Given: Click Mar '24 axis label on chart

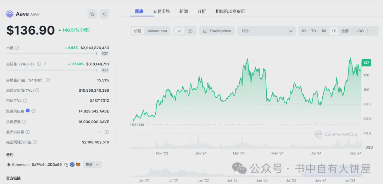Looking at the screenshot, I should tap(239, 153).
